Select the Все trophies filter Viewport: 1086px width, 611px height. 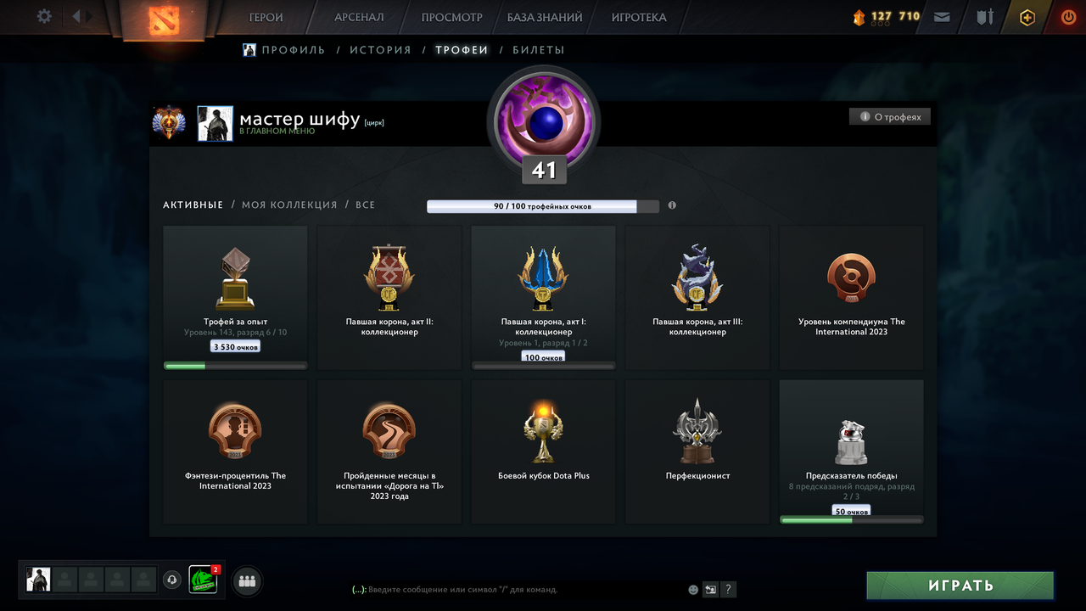tap(365, 205)
